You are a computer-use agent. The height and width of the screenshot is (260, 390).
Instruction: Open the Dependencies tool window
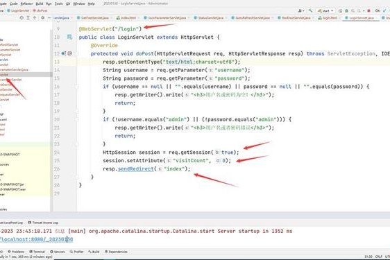116,252
